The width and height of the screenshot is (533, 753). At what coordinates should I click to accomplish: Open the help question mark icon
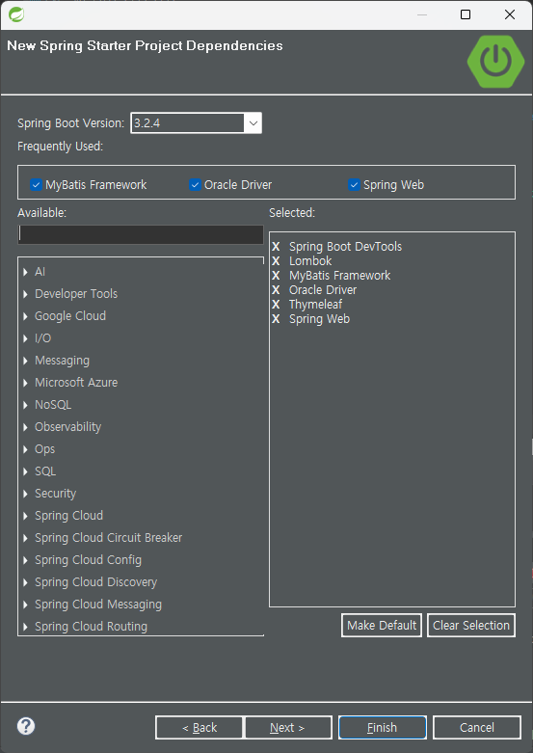tap(26, 726)
